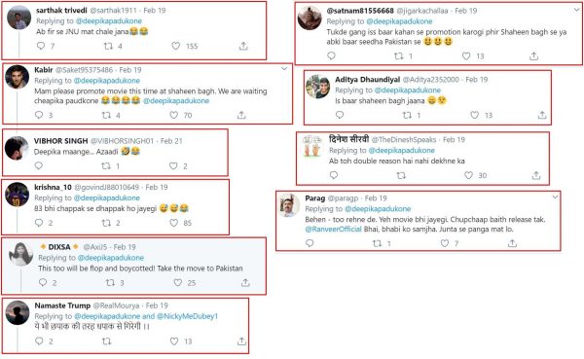Reply to दिनेश सीरवी's tweet

pyautogui.click(x=334, y=175)
